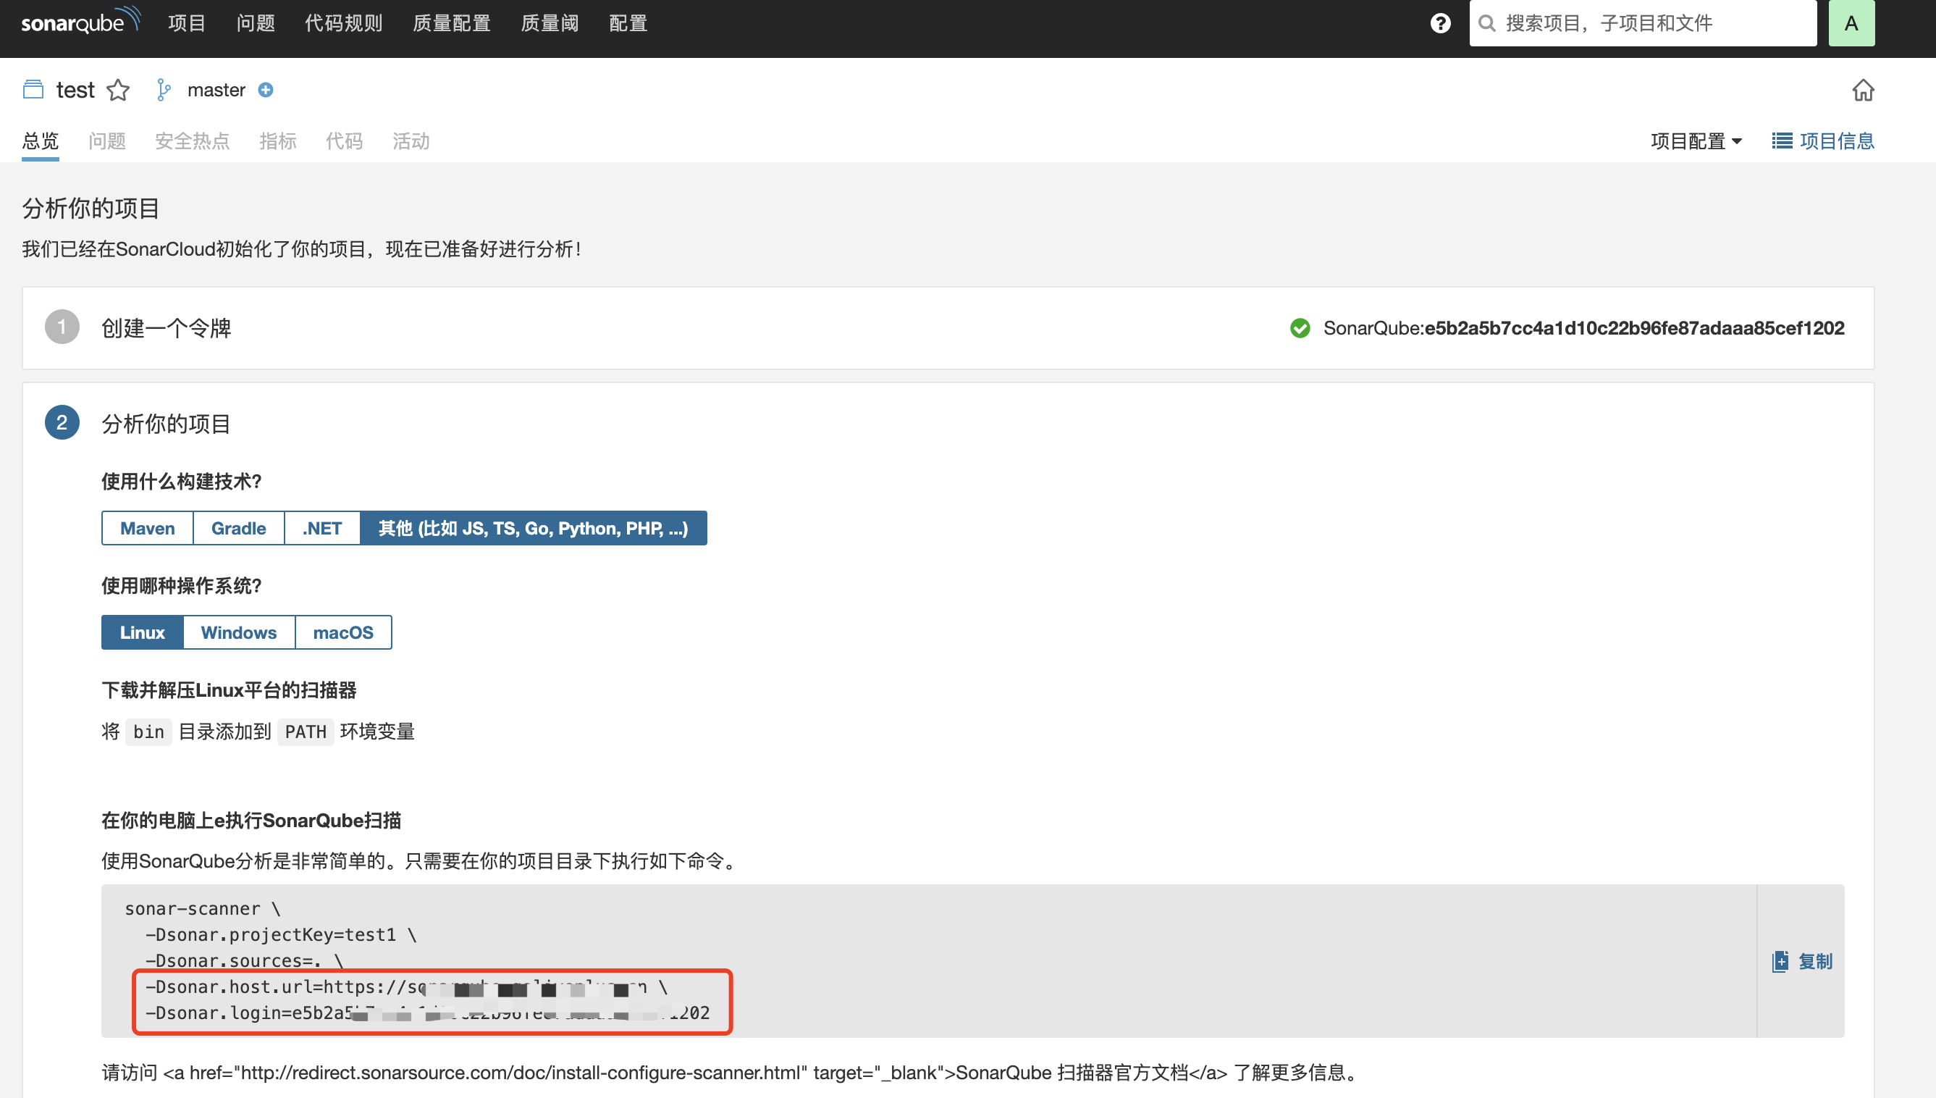Click the copy command icon 复制
The image size is (1936, 1098).
click(x=1801, y=962)
